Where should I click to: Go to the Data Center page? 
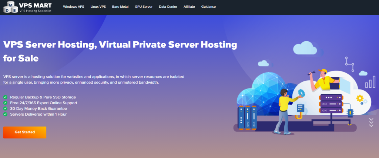(168, 7)
